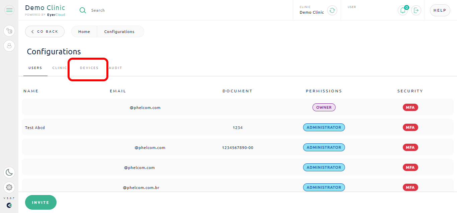The height and width of the screenshot is (213, 457).
Task: Toggle dark mode moon icon
Action: point(9,172)
